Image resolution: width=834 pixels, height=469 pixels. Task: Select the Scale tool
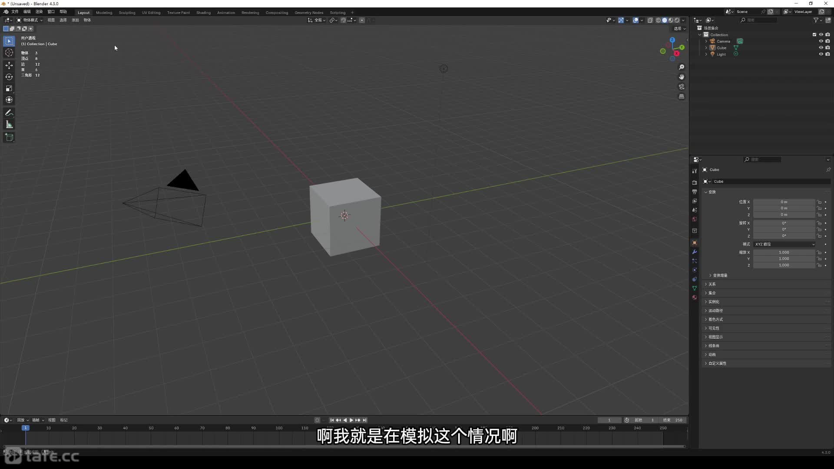click(x=9, y=88)
